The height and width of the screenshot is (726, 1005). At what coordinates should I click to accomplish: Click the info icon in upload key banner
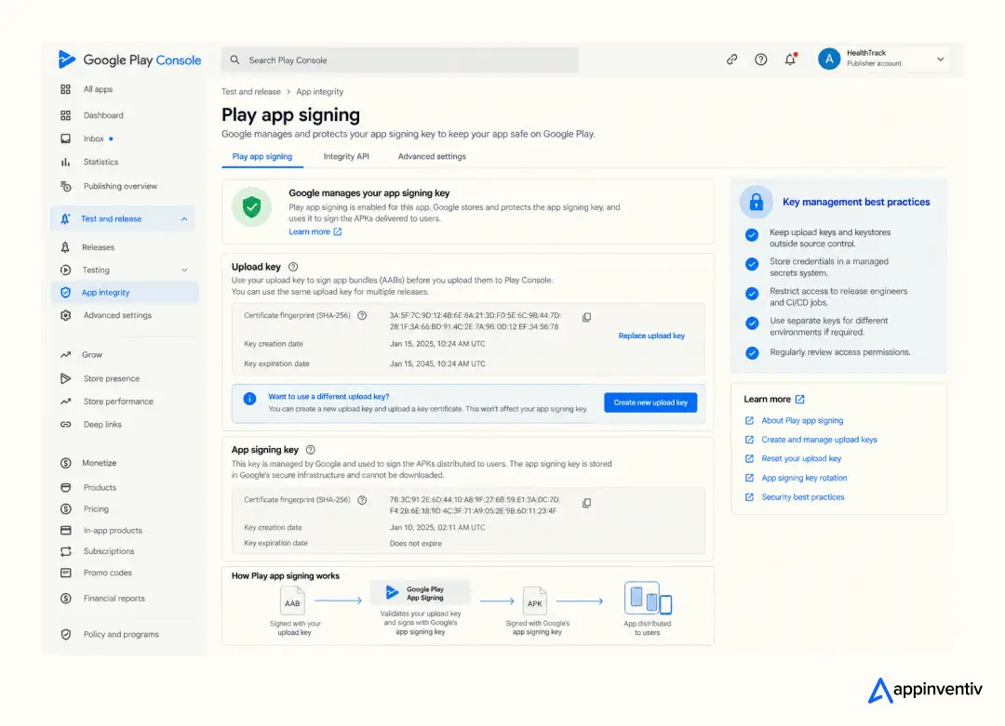pyautogui.click(x=250, y=399)
